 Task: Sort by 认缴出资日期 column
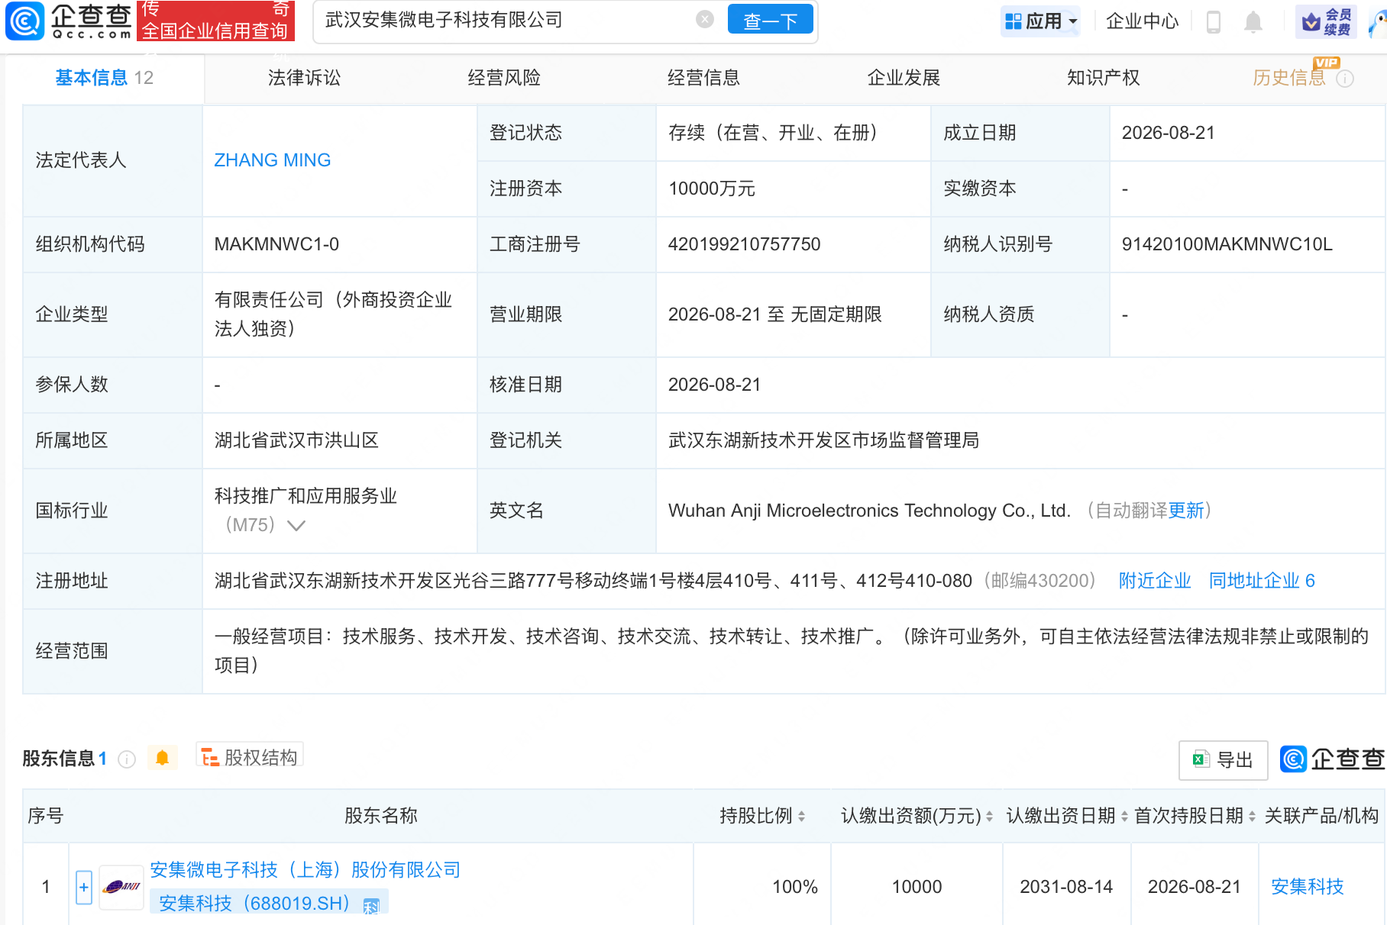(1124, 817)
